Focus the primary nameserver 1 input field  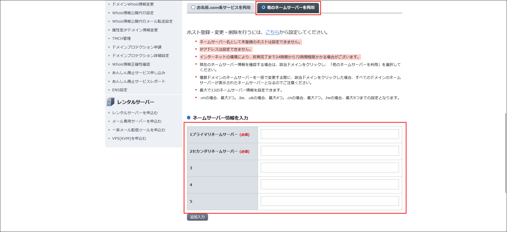coord(330,134)
